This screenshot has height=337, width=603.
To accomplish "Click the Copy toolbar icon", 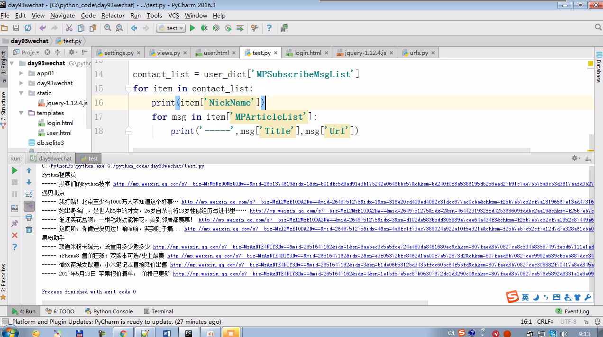I will (81, 28).
